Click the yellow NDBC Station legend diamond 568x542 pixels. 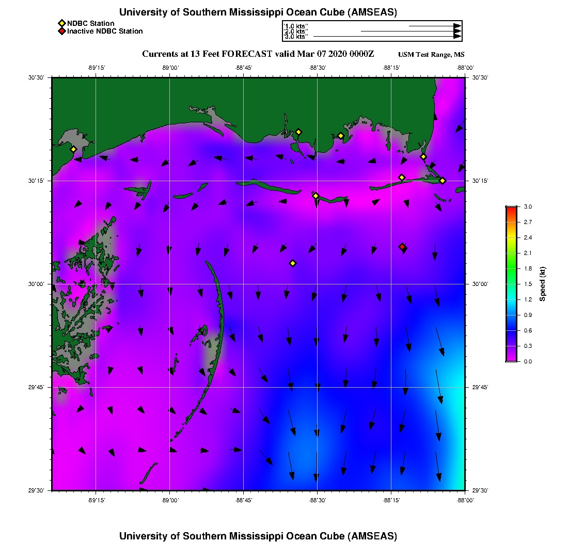[61, 23]
